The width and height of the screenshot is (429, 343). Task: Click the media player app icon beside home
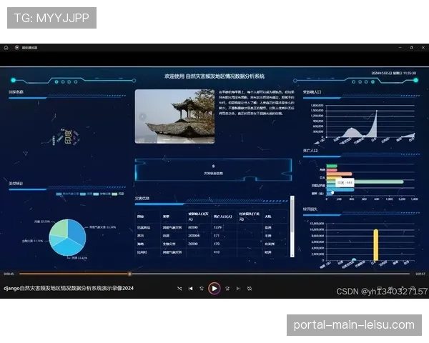(16, 47)
